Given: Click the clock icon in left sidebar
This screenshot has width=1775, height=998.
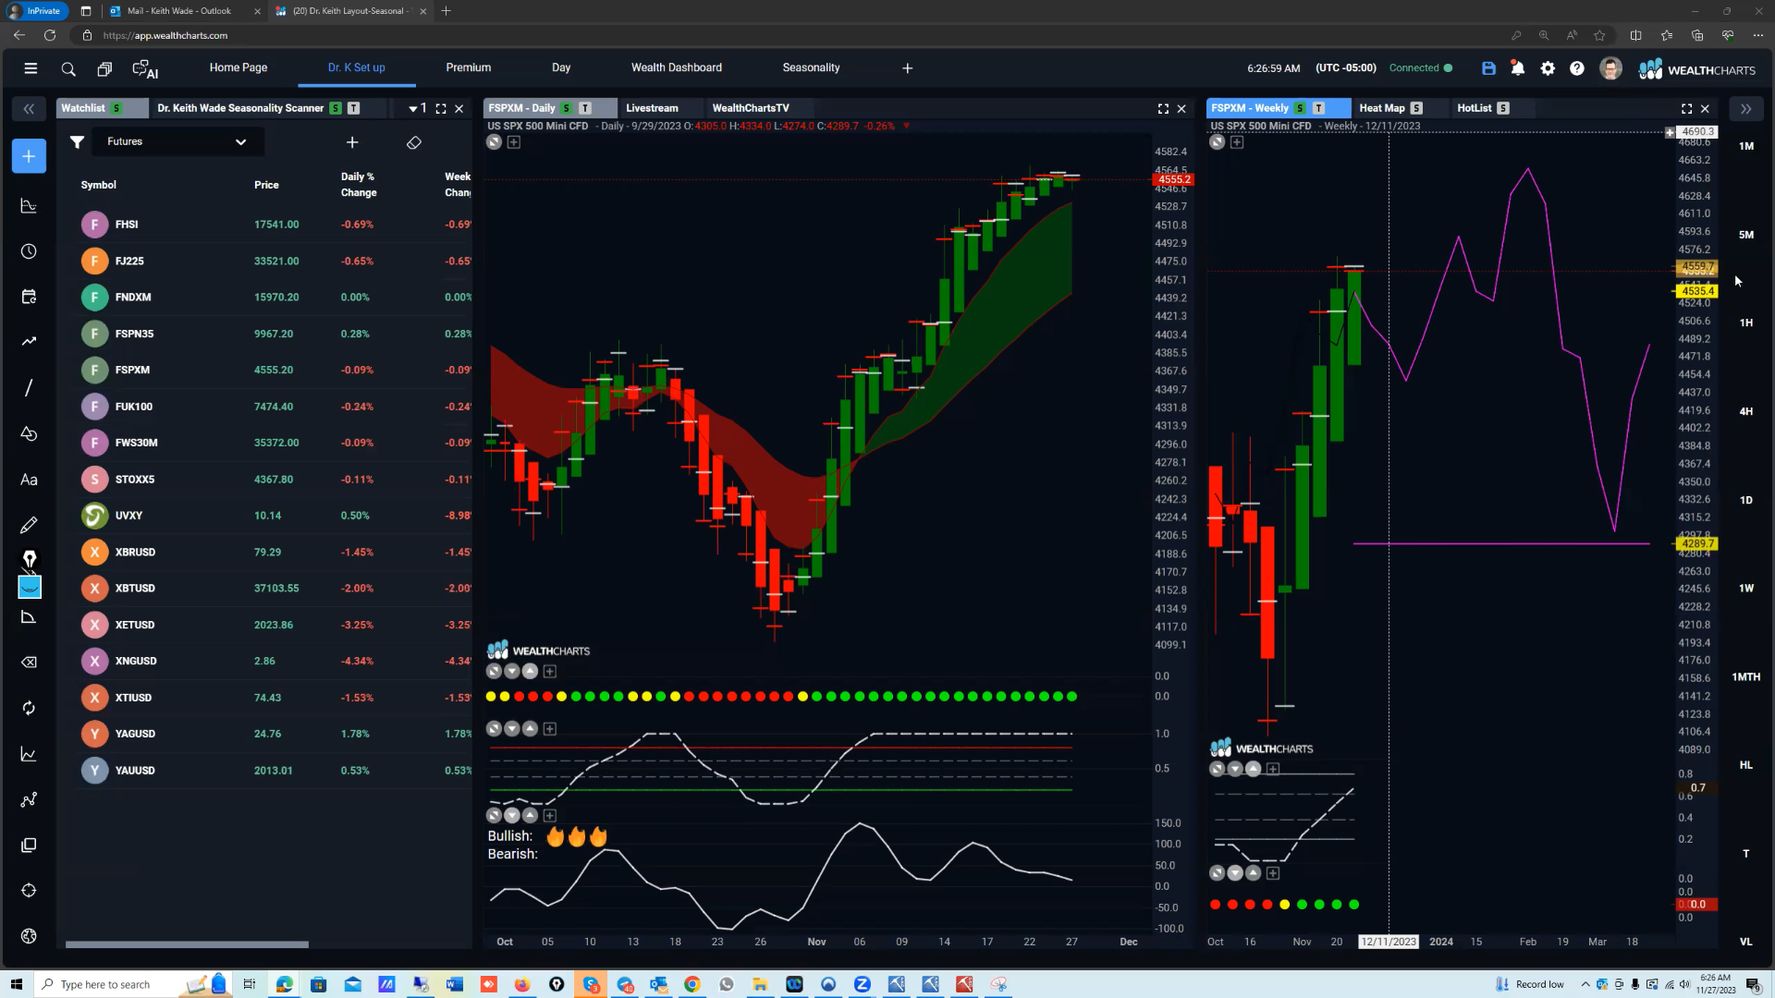Looking at the screenshot, I should (29, 251).
